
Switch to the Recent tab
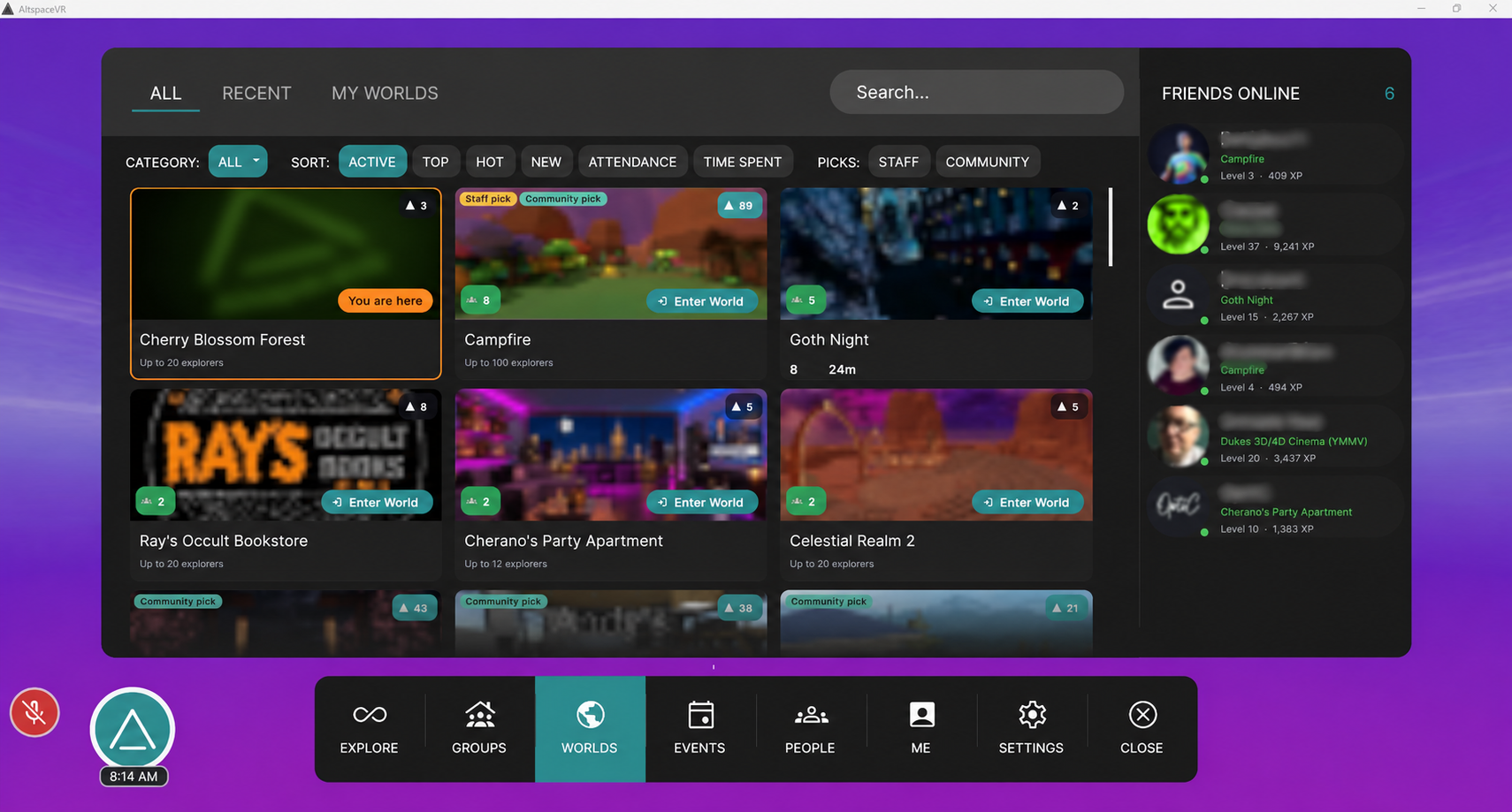pos(256,94)
